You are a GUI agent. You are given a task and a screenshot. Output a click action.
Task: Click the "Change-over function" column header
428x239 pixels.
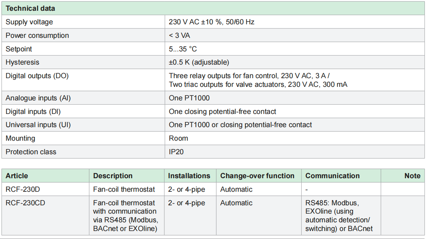(x=257, y=176)
